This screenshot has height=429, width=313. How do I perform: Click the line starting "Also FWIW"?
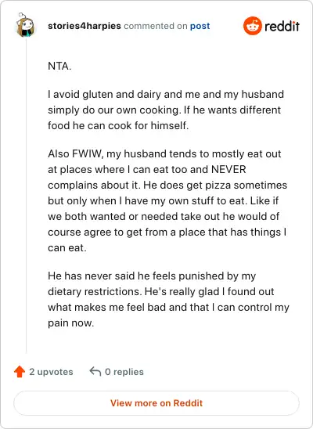point(164,153)
